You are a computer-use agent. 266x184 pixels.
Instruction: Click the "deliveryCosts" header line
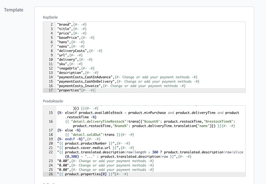pos(80,51)
